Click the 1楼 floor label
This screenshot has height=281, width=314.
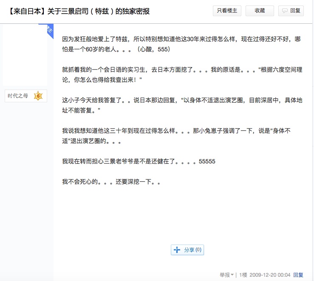(x=243, y=275)
